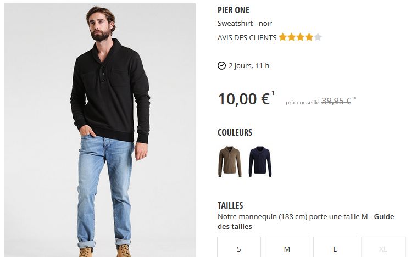Click the countdown clock icon
Image resolution: width=411 pixels, height=257 pixels.
pos(221,66)
